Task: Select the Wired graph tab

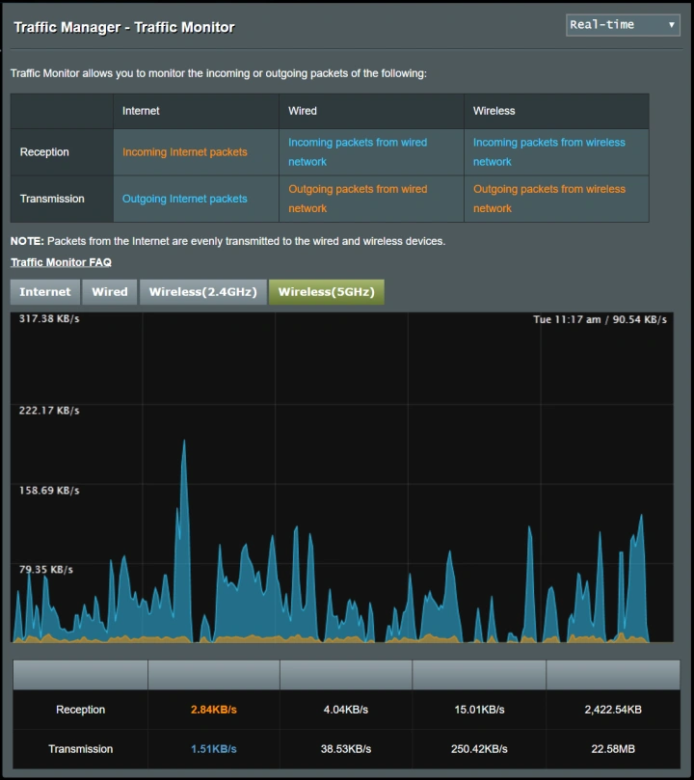Action: point(110,292)
